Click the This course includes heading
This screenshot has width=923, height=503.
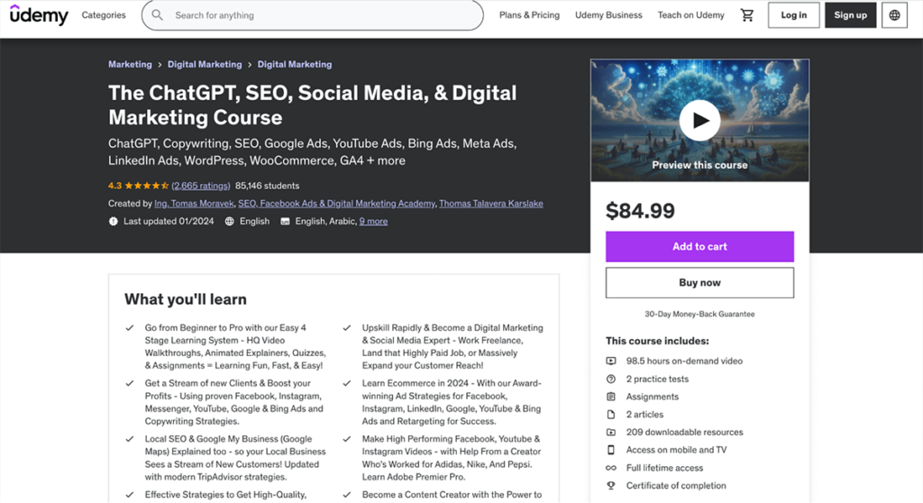click(657, 341)
